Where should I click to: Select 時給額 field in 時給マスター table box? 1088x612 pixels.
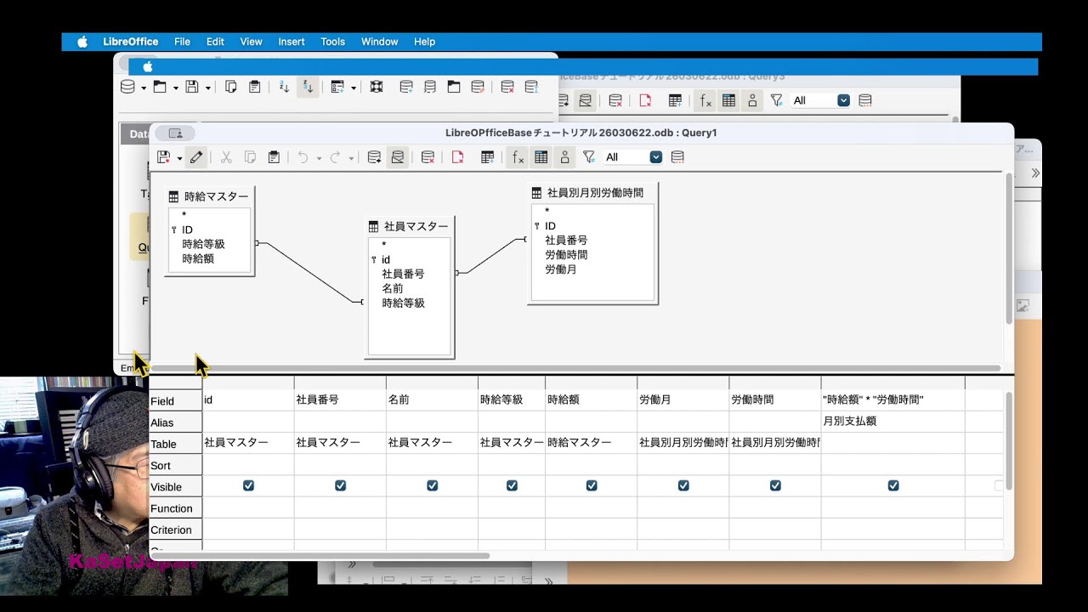198,258
